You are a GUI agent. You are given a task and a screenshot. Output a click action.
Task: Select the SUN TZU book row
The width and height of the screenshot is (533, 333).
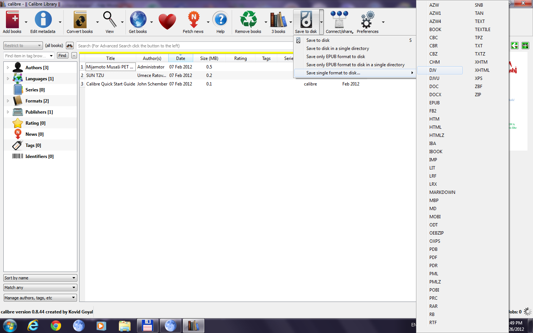[x=248, y=75]
